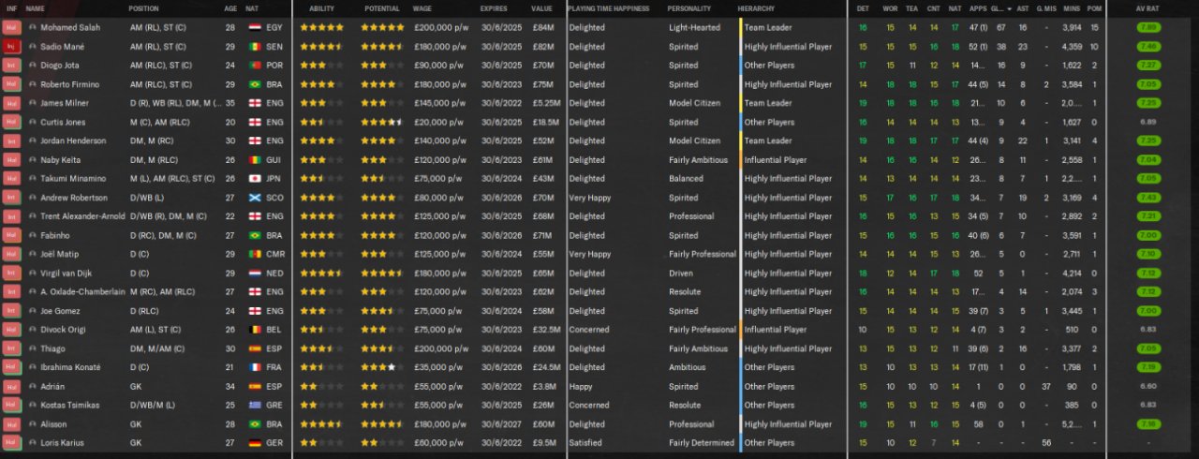Click the player icon next to Naby Keita
The width and height of the screenshot is (1199, 459).
pyautogui.click(x=33, y=159)
